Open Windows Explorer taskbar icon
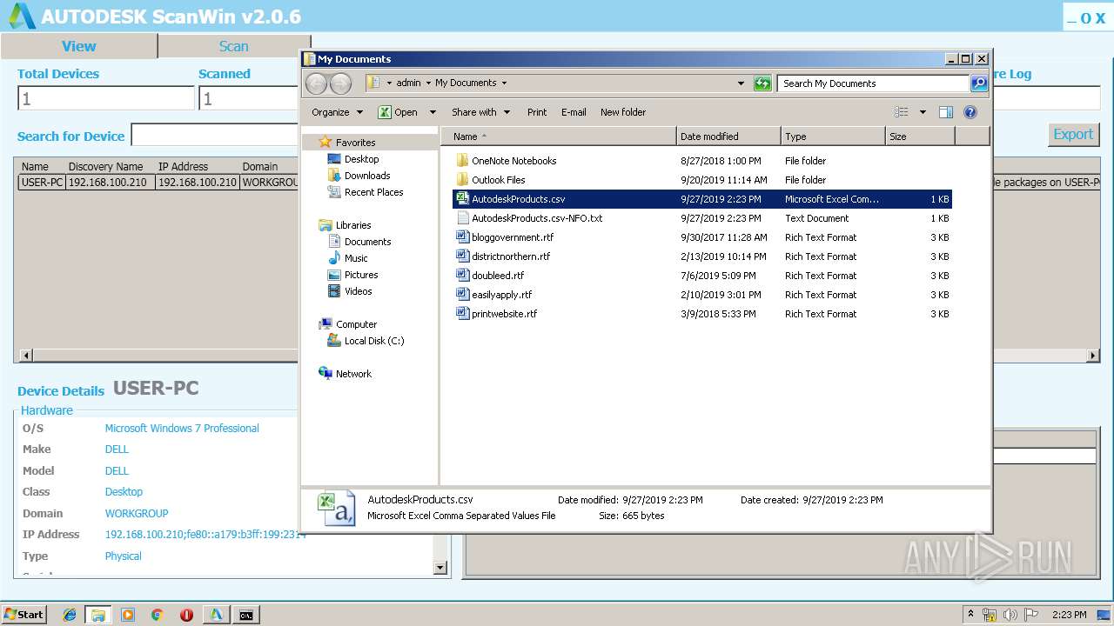The image size is (1114, 626). 97,615
